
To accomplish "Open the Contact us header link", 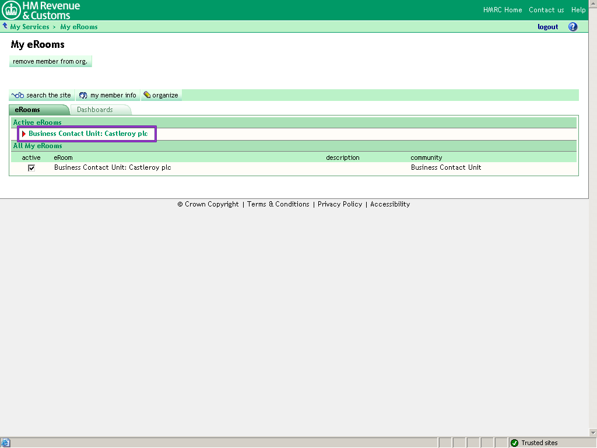I will [x=546, y=10].
